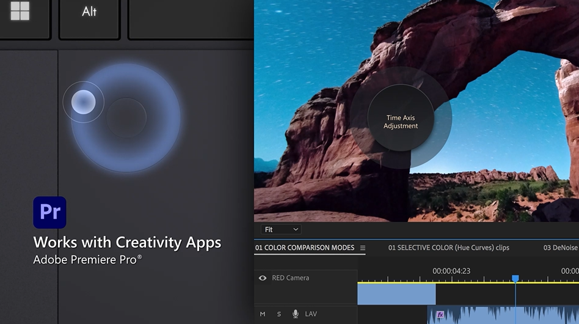Switch to the 03 DeNoise sequence tab
The image size is (579, 324).
pyautogui.click(x=561, y=248)
